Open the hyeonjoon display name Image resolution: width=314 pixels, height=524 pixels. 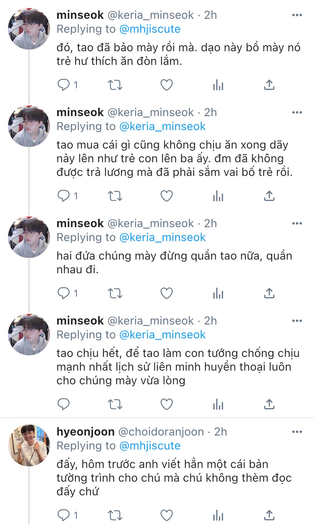[85, 432]
